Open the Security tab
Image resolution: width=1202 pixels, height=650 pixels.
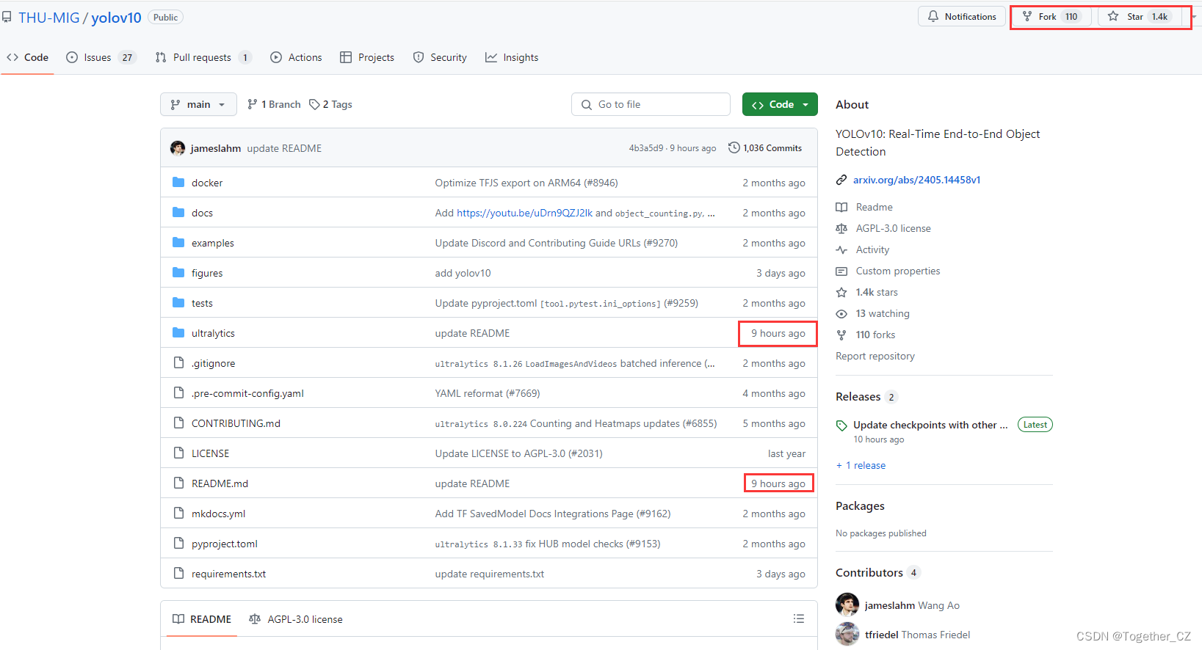tap(440, 57)
